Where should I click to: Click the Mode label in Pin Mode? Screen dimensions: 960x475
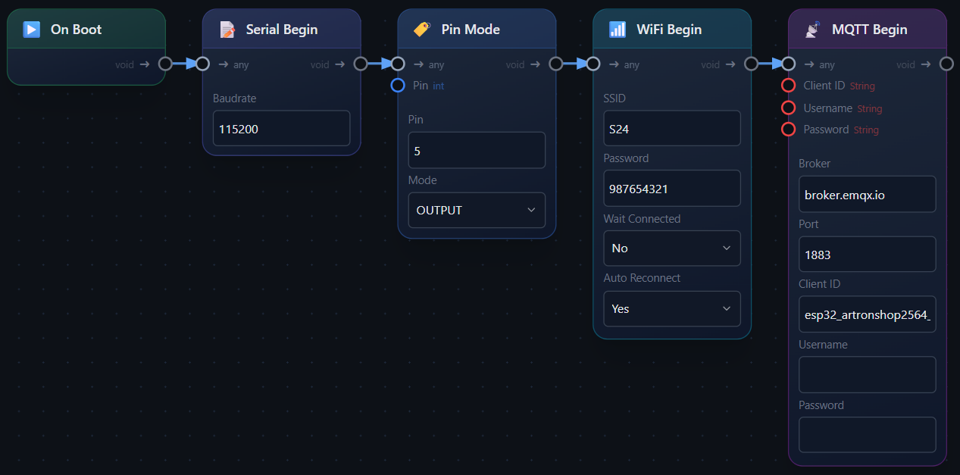coord(423,180)
